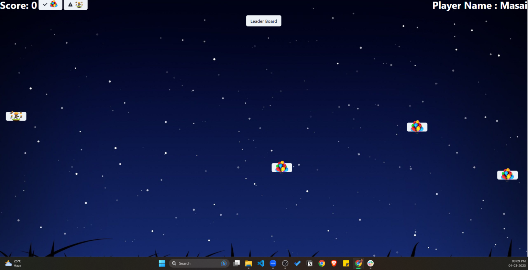Pop the balloon cluster at the far right edge
This screenshot has width=528, height=270.
point(507,175)
